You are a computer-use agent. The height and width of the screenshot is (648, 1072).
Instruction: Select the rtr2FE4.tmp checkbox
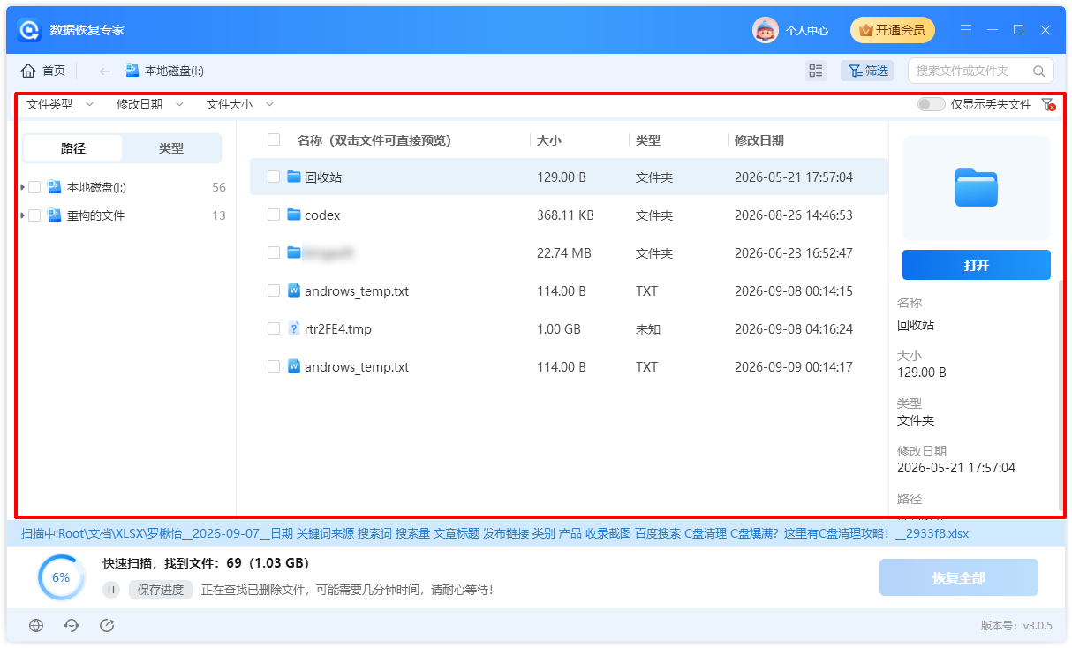(x=274, y=328)
